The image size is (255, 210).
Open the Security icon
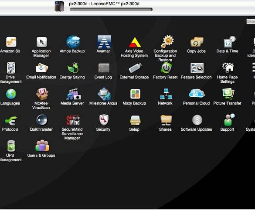coord(104,120)
